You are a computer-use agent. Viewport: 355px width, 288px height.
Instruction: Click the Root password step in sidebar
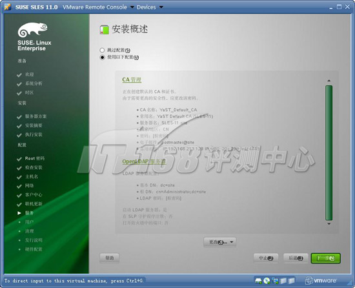click(34, 158)
